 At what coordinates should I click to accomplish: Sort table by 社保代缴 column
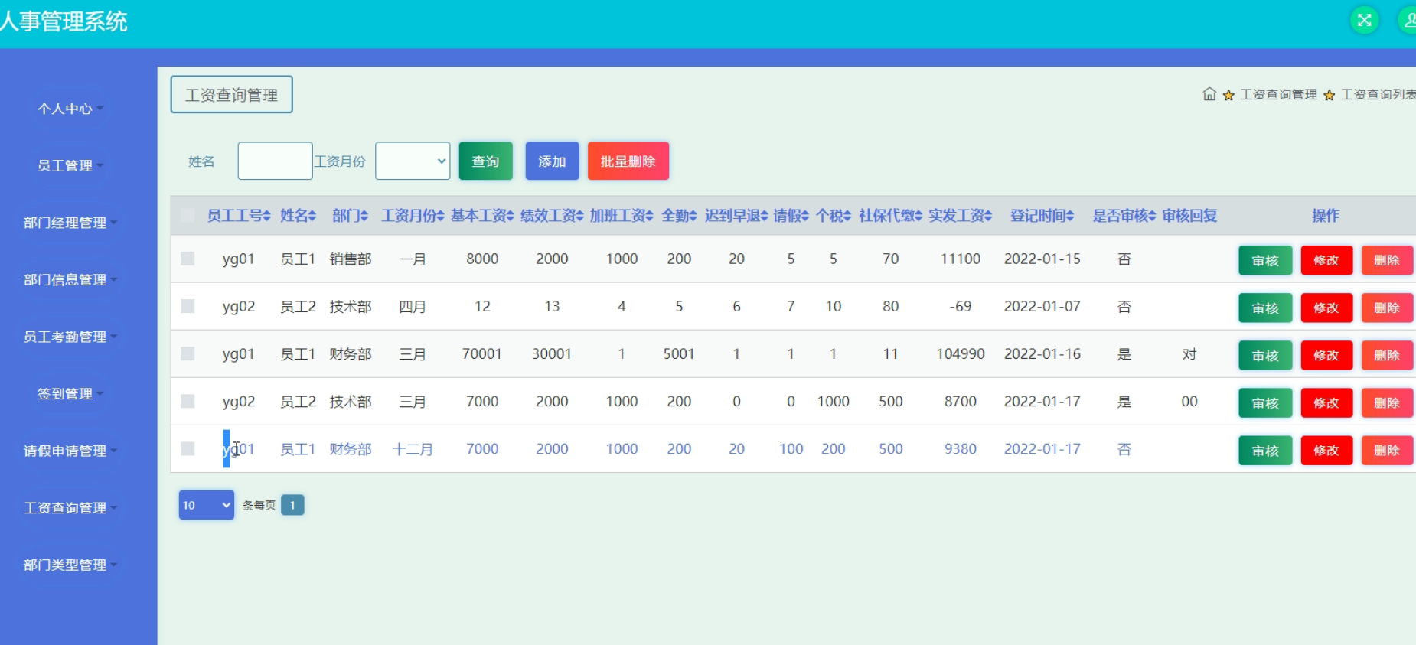point(890,216)
